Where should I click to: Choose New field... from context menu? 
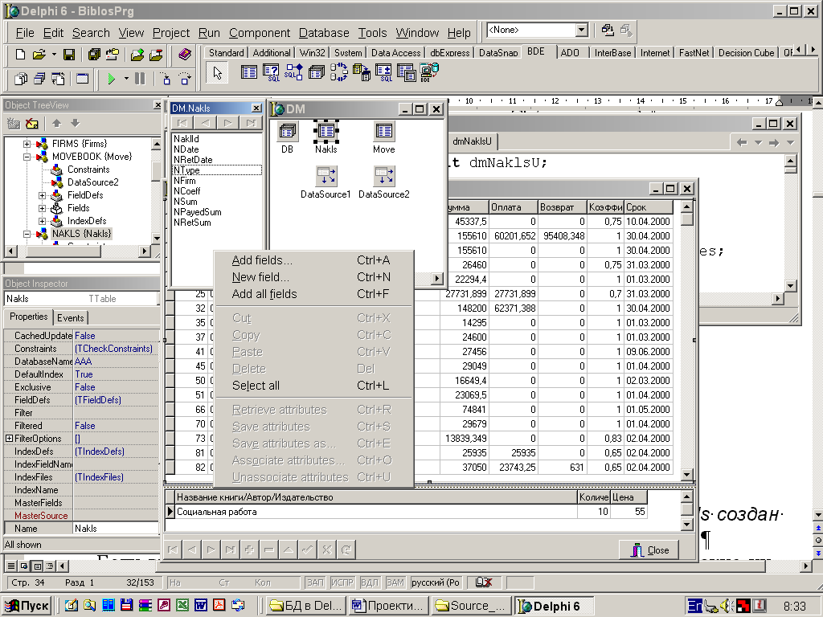[314, 277]
